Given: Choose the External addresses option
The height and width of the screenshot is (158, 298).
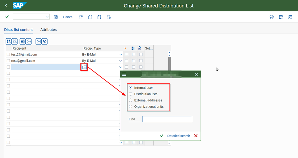Looking at the screenshot, I should [x=131, y=100].
